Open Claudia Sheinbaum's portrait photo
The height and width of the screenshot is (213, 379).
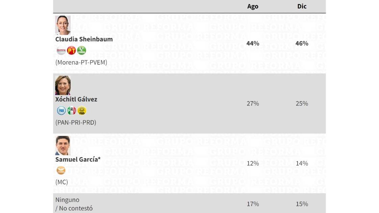point(63,25)
